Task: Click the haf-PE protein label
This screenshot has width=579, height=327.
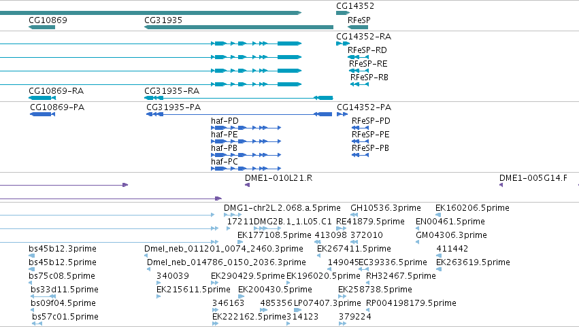Action: coord(224,135)
